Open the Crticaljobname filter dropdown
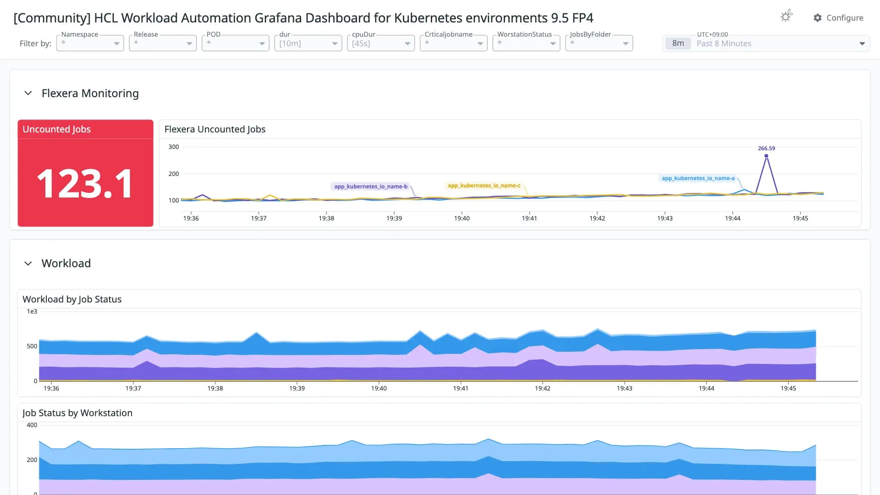This screenshot has width=880, height=495. [x=453, y=43]
